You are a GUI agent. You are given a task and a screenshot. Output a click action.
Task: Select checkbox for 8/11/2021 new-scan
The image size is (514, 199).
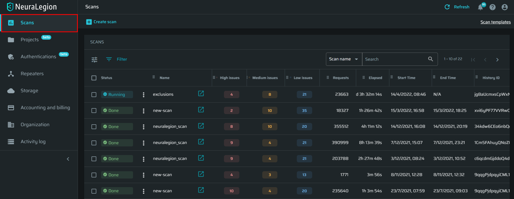click(94, 175)
